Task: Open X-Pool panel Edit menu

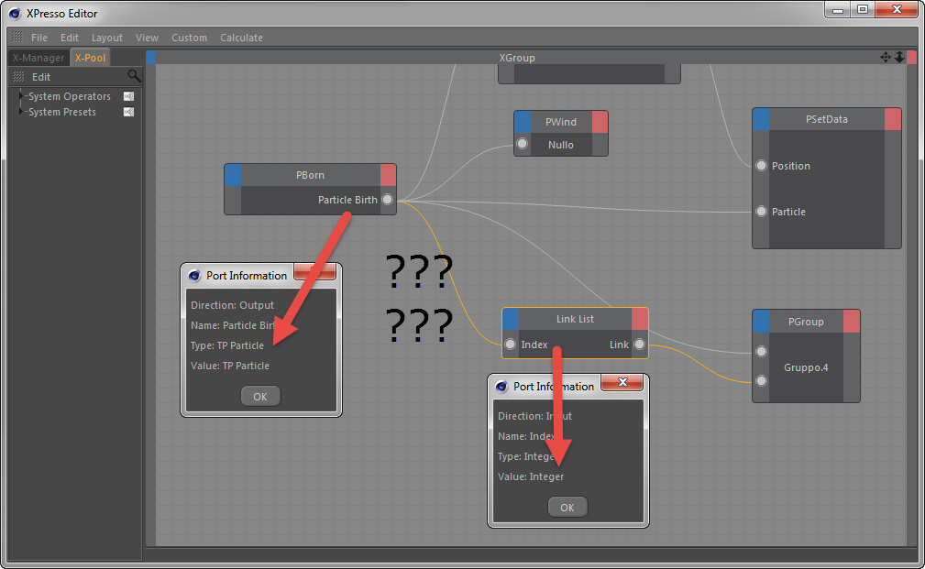Action: pos(40,77)
